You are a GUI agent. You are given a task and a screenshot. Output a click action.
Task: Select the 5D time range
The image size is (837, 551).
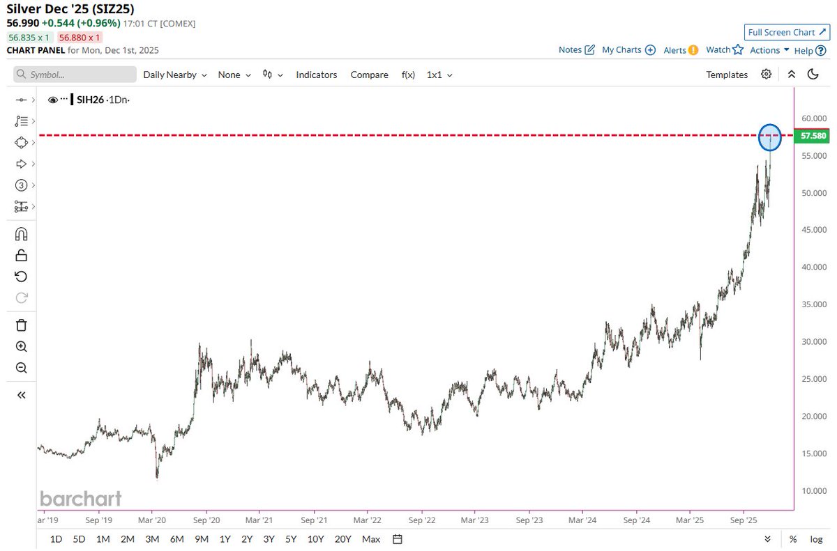(80, 539)
